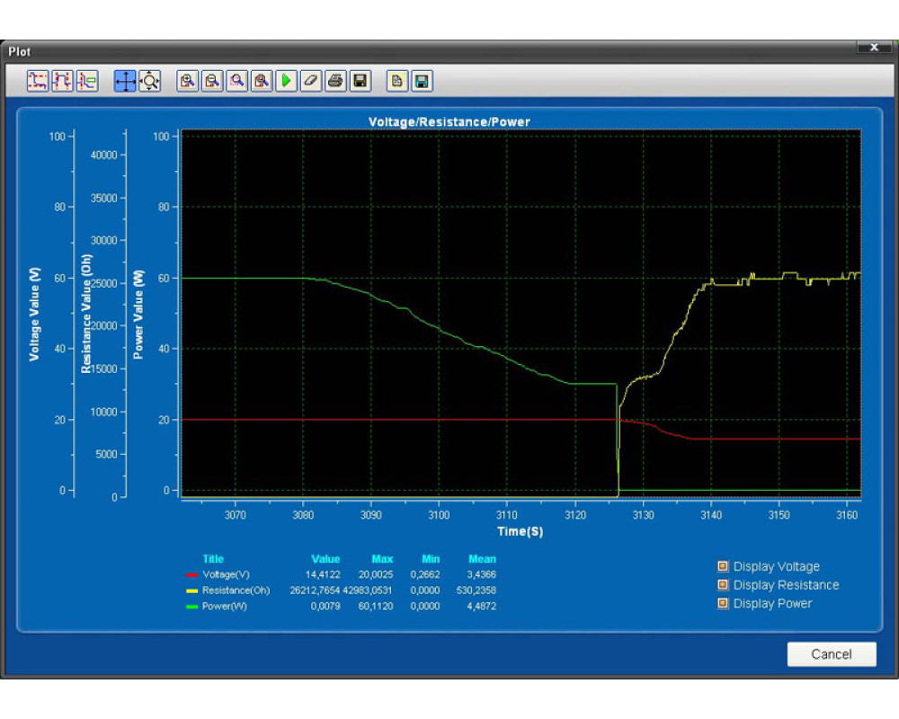Close the Plot window

point(873,48)
